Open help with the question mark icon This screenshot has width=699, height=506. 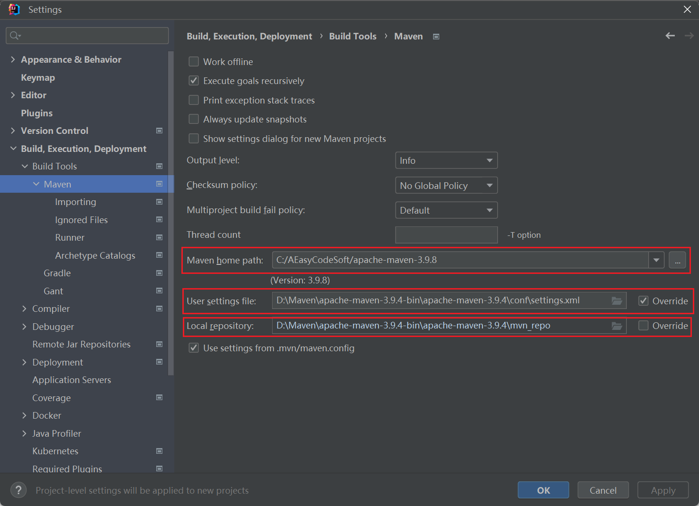(x=19, y=490)
